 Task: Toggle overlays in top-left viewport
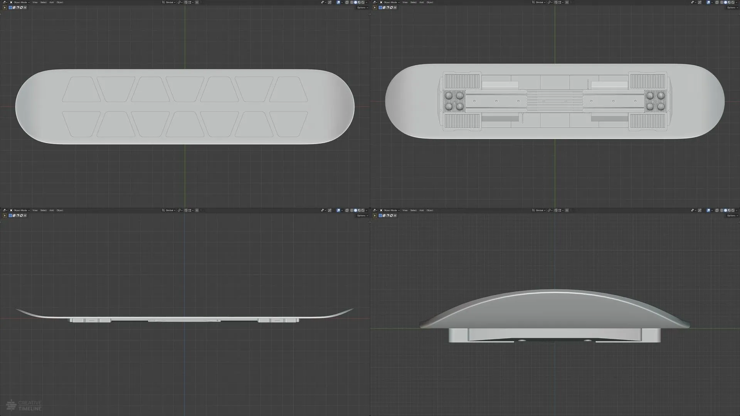pos(338,2)
